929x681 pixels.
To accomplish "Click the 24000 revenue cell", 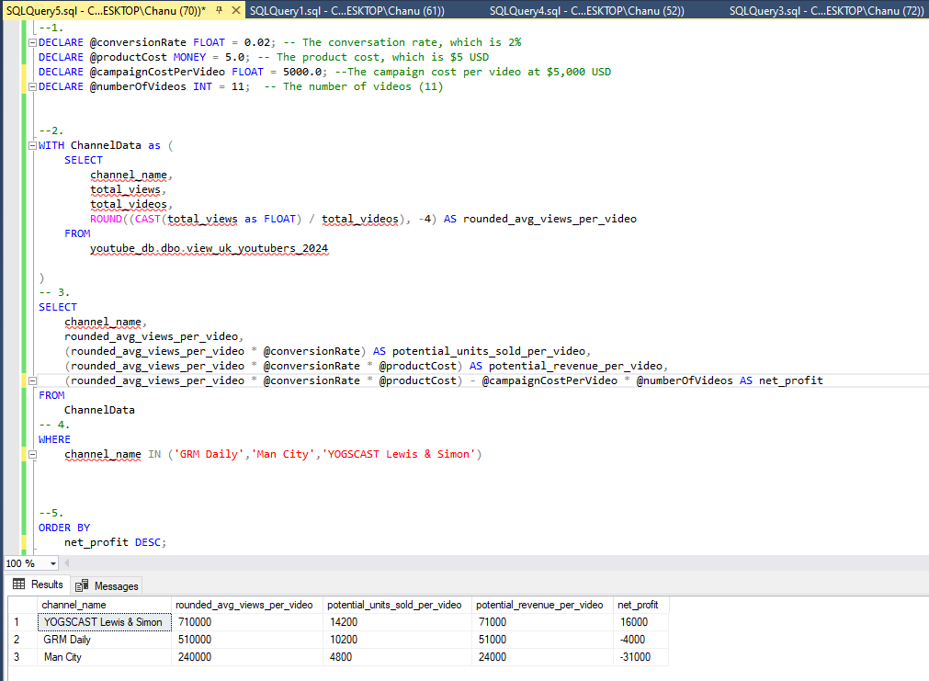I will (543, 657).
